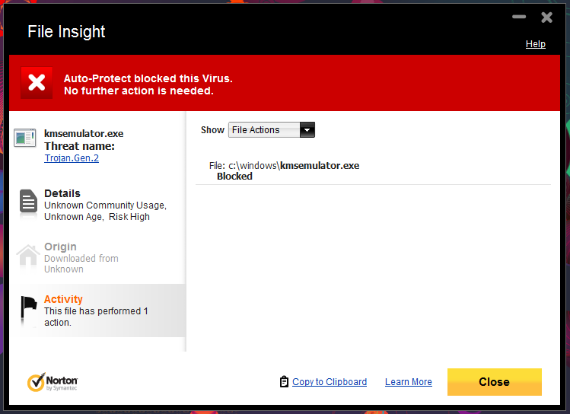Minimize the File Insight window
The width and height of the screenshot is (570, 414).
pos(519,17)
